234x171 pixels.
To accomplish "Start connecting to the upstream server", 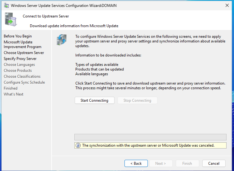I will click(95, 100).
